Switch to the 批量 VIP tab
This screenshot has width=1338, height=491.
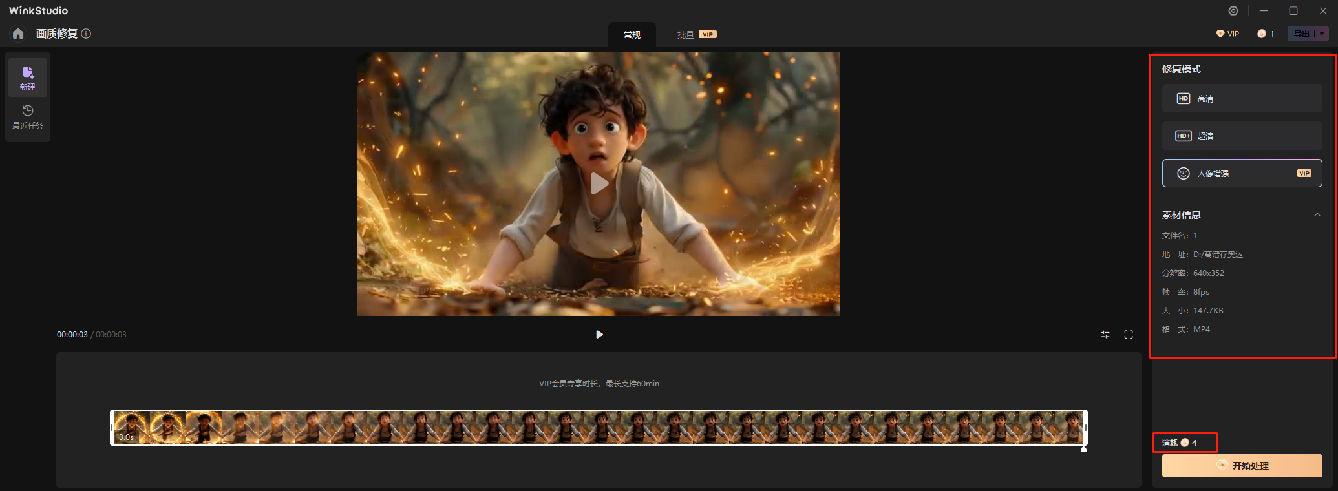pos(697,35)
